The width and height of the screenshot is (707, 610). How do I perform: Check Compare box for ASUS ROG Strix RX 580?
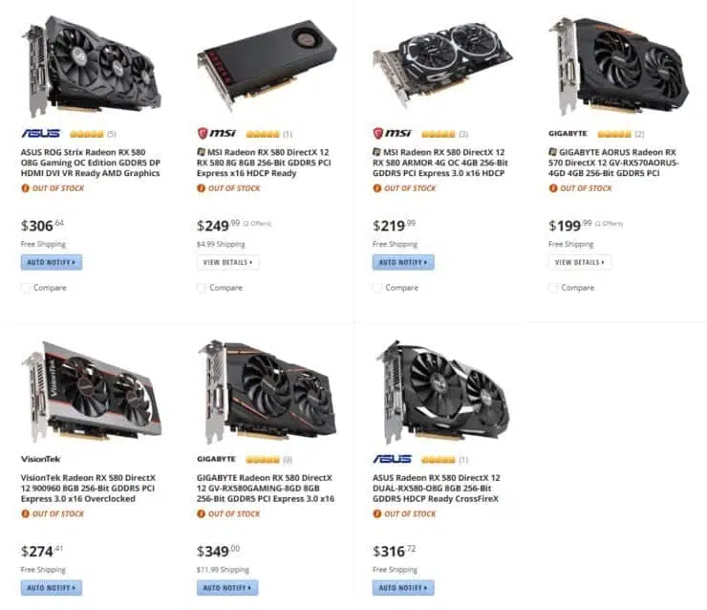click(26, 288)
